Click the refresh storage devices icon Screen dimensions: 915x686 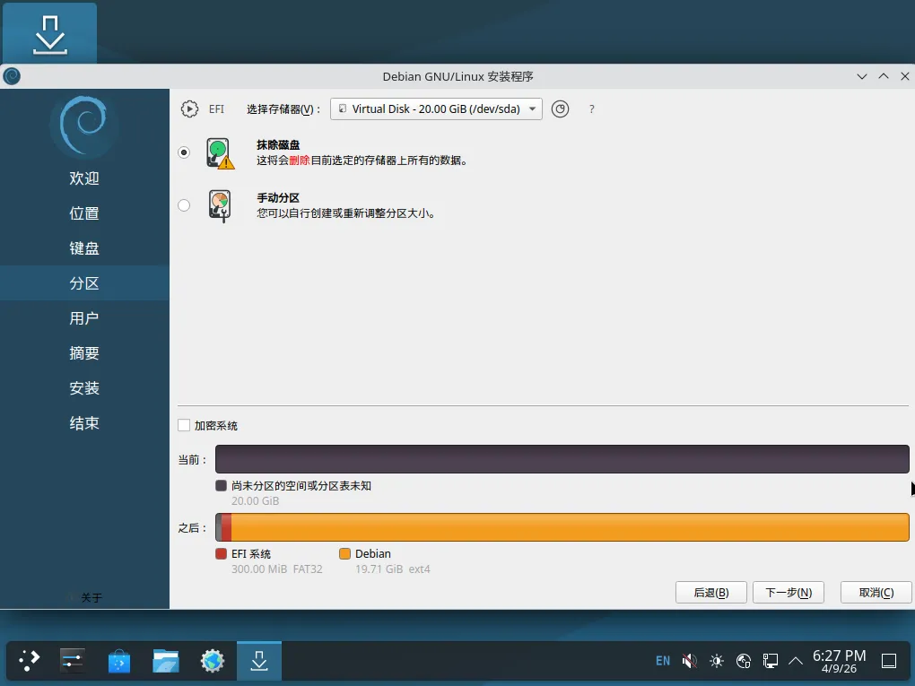pos(560,109)
